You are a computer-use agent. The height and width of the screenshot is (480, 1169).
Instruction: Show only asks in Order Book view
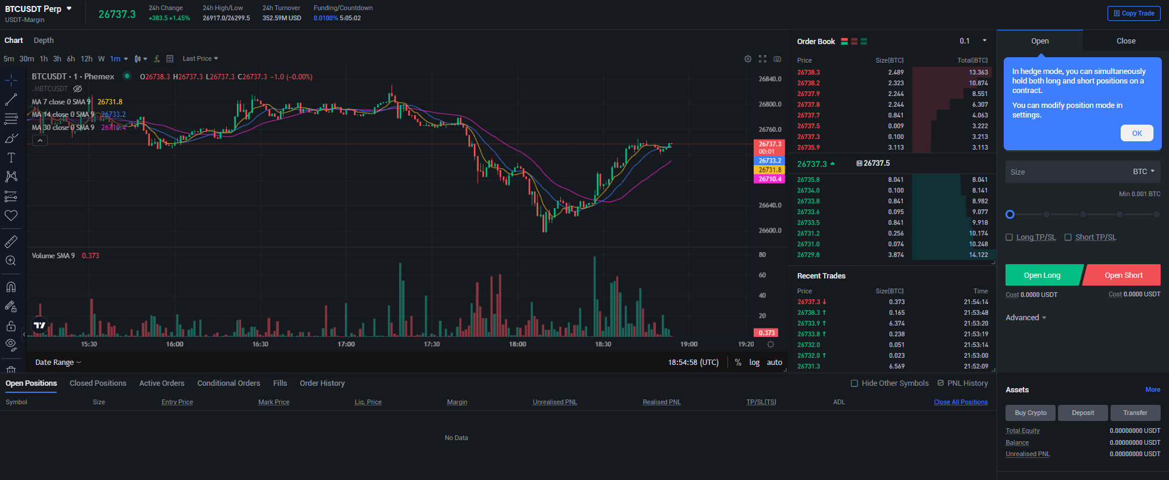[x=854, y=41]
